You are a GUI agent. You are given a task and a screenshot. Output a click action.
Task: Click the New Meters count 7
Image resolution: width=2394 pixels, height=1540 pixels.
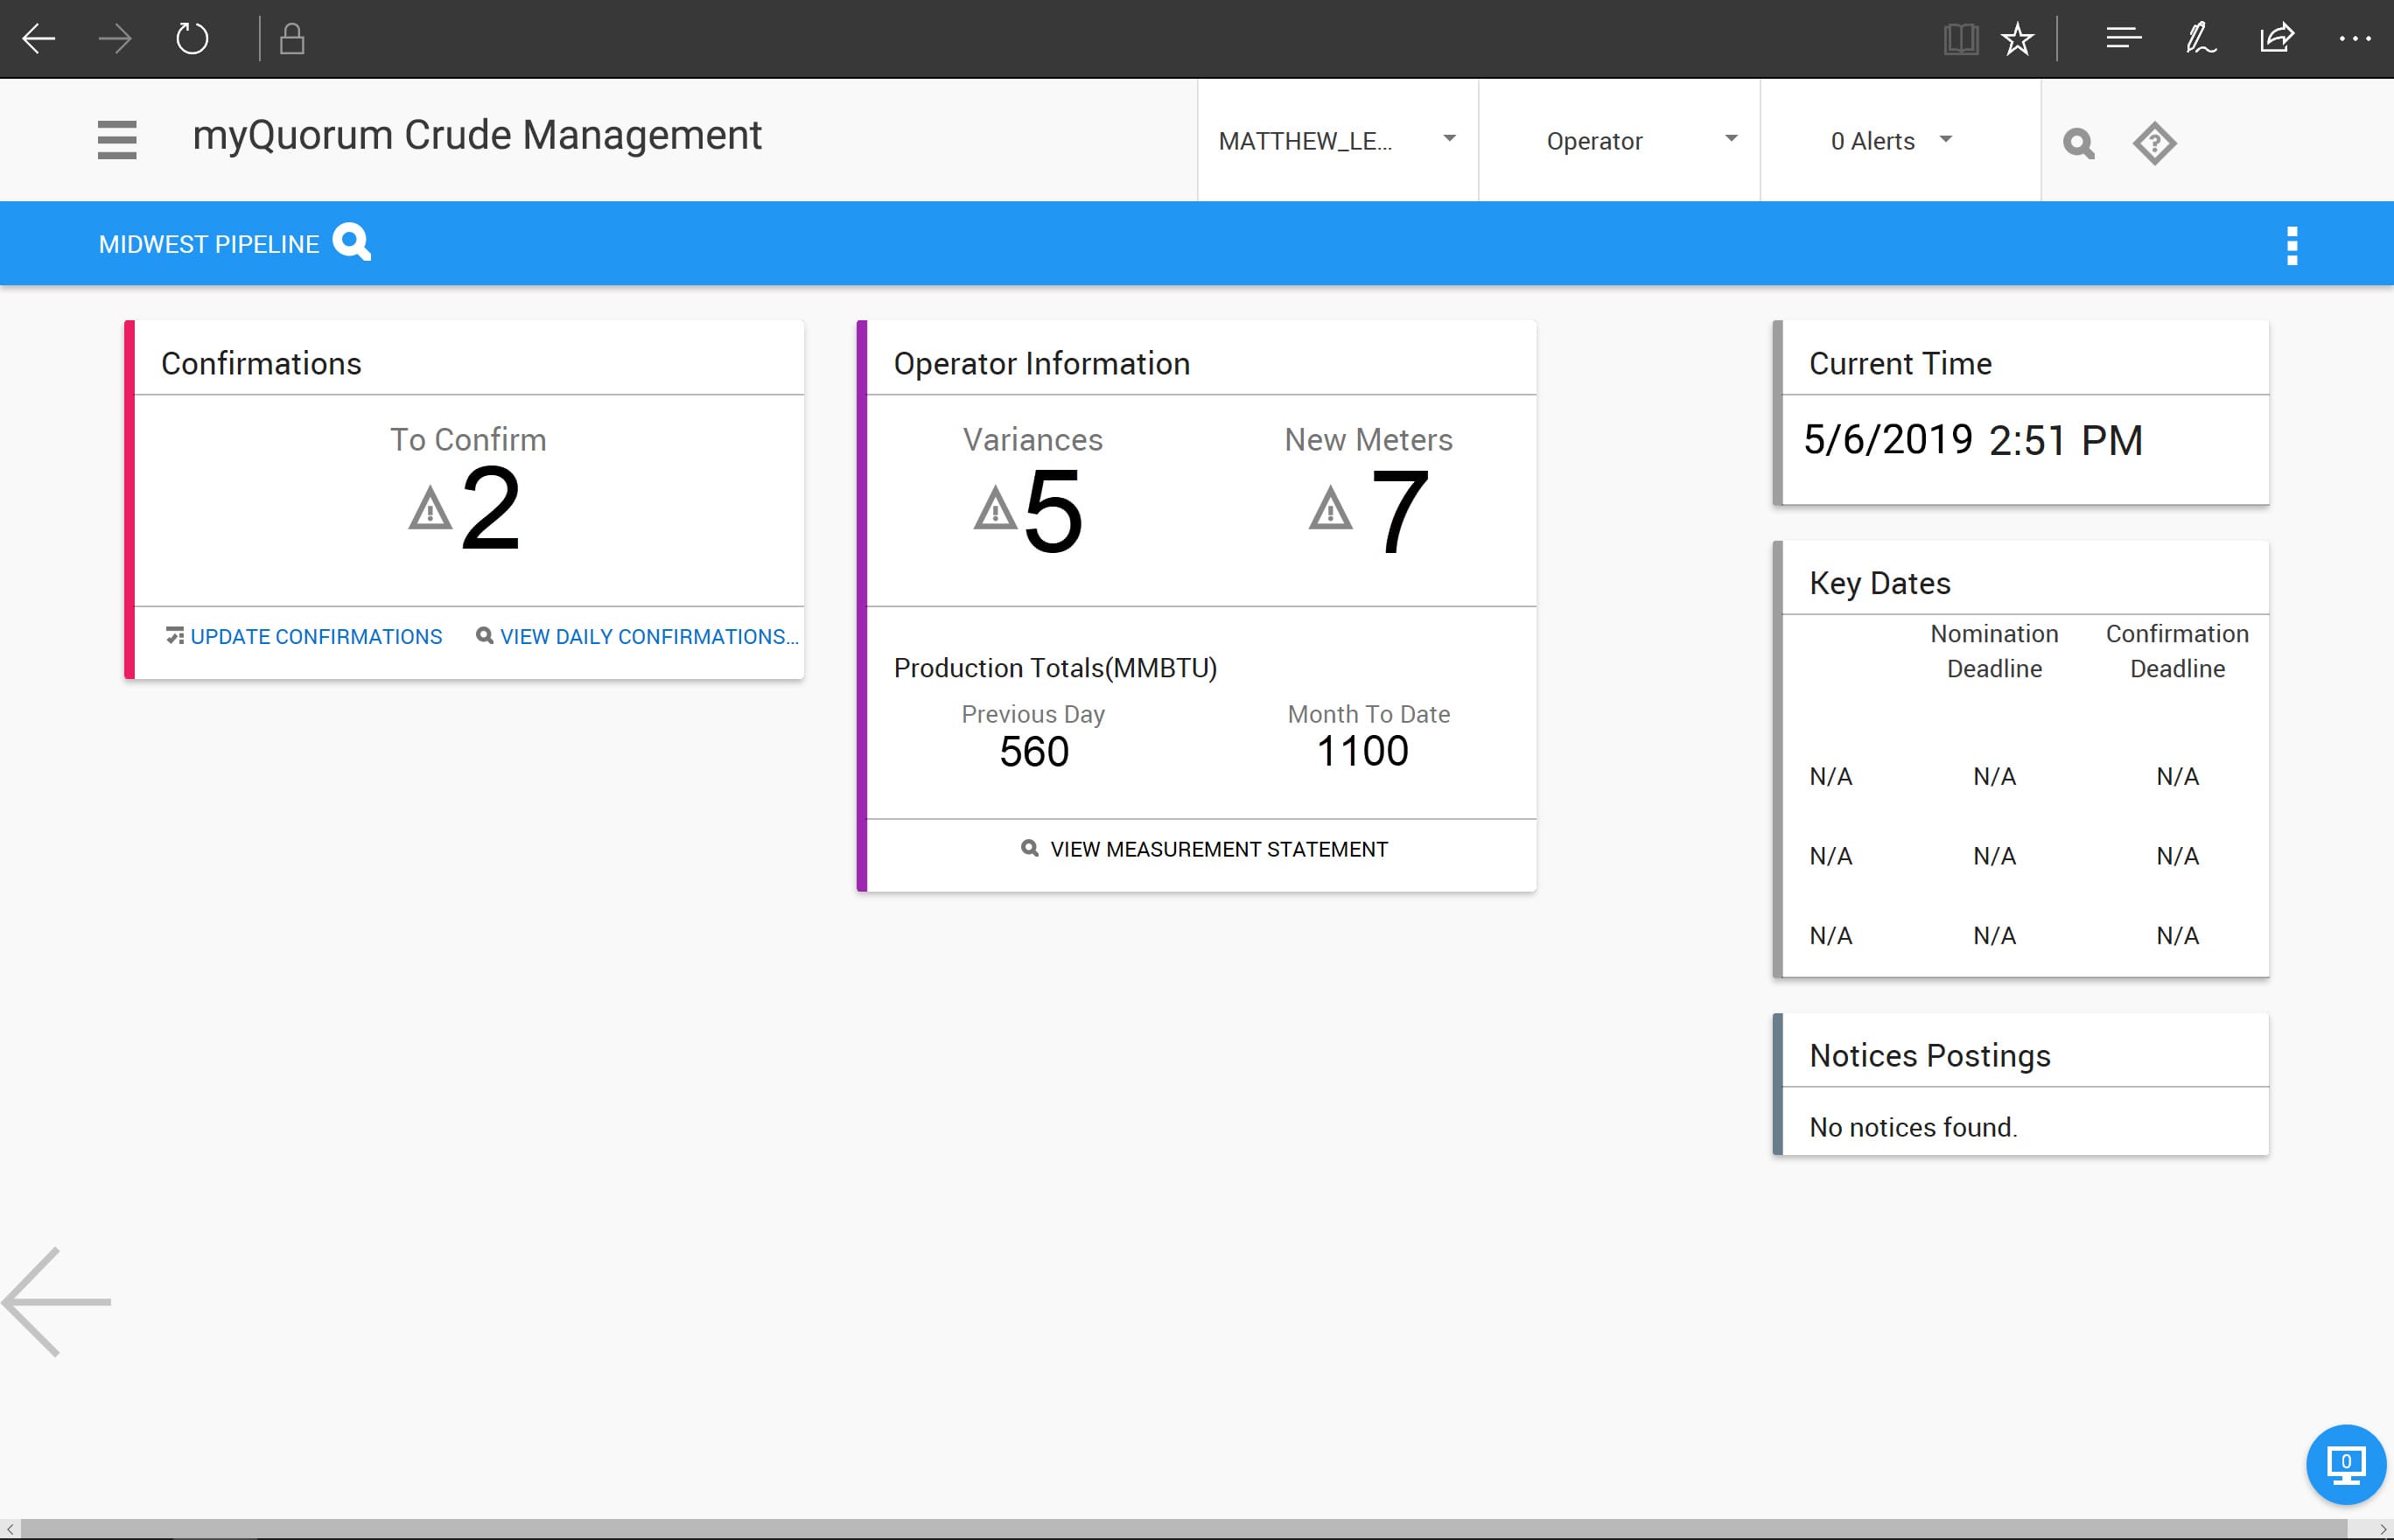(x=1399, y=512)
